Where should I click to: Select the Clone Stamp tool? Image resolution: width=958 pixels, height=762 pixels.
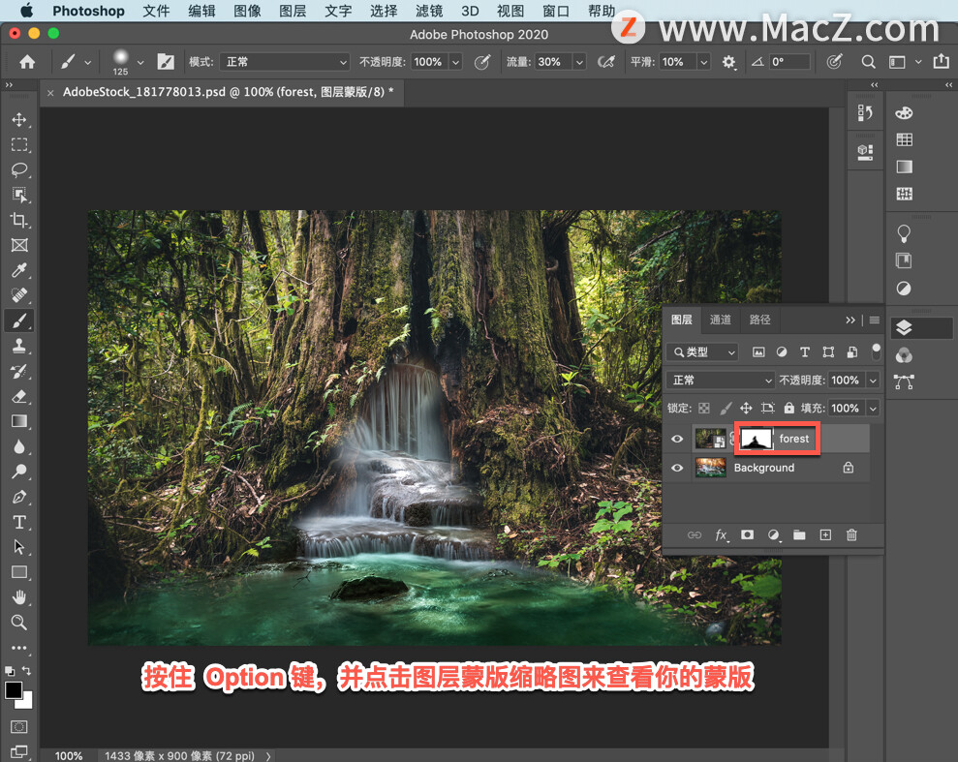(x=20, y=346)
